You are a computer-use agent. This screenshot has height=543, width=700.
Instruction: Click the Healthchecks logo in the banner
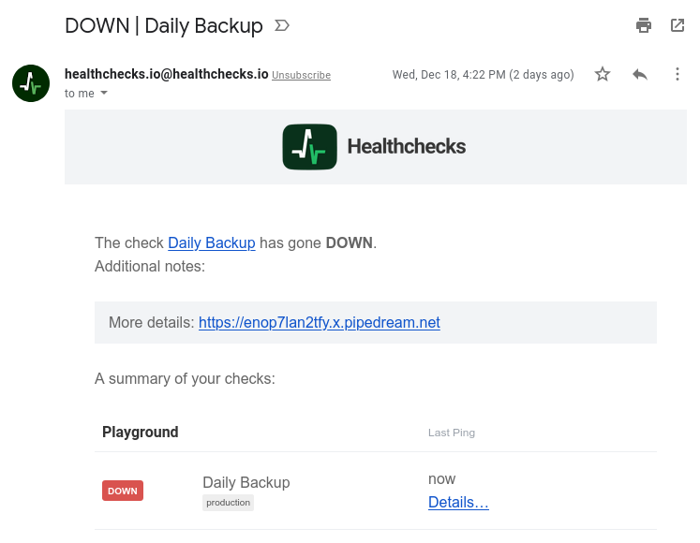pos(310,147)
